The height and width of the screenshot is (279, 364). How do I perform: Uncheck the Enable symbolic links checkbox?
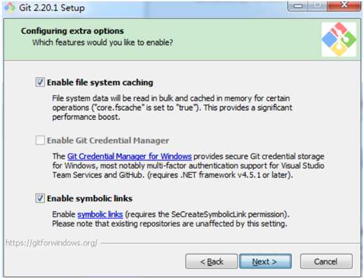coord(40,198)
